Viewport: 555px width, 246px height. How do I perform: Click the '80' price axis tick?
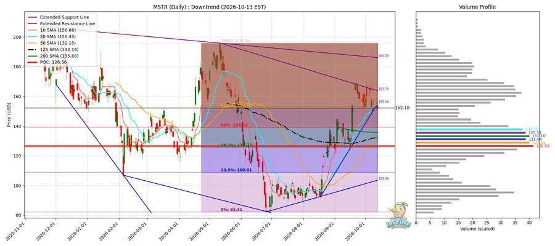click(20, 215)
